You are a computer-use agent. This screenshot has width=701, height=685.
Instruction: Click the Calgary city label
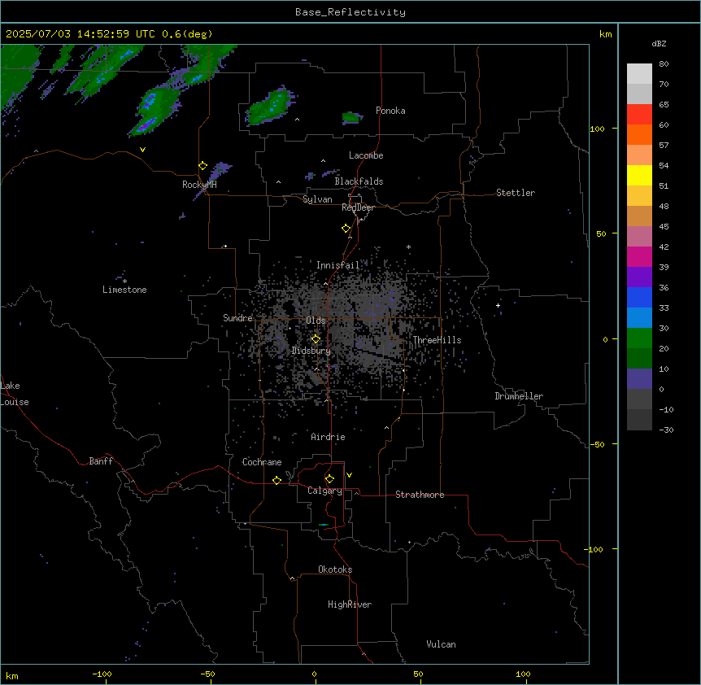click(x=325, y=491)
